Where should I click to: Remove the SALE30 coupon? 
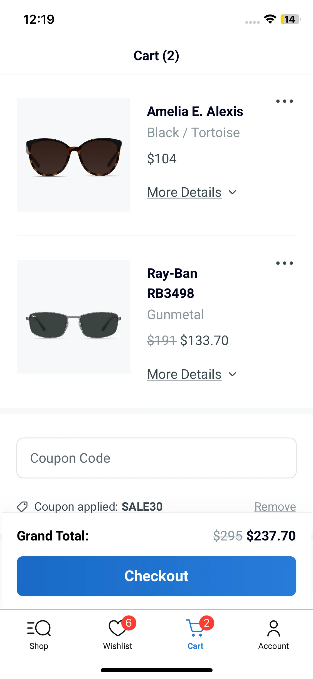click(275, 507)
